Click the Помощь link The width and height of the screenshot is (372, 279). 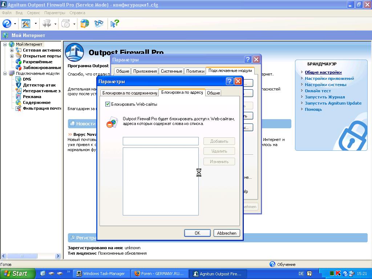click(x=313, y=109)
